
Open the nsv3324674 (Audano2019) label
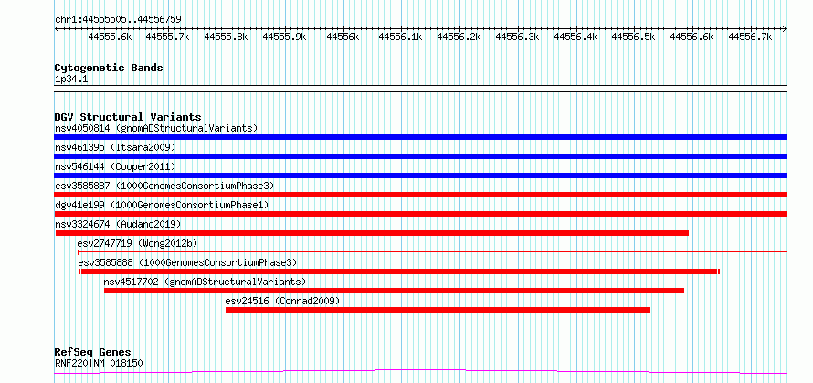click(x=118, y=224)
